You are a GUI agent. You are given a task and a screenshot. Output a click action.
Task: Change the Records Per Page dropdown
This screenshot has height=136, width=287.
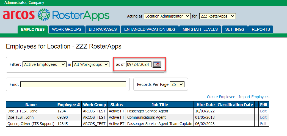pyautogui.click(x=177, y=84)
